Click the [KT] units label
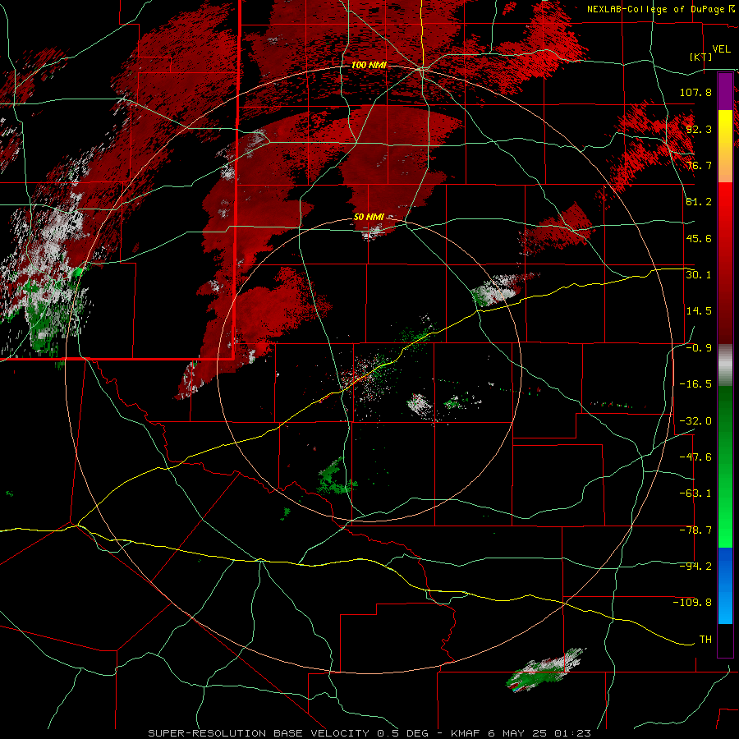Image resolution: width=739 pixels, height=739 pixels. [701, 57]
